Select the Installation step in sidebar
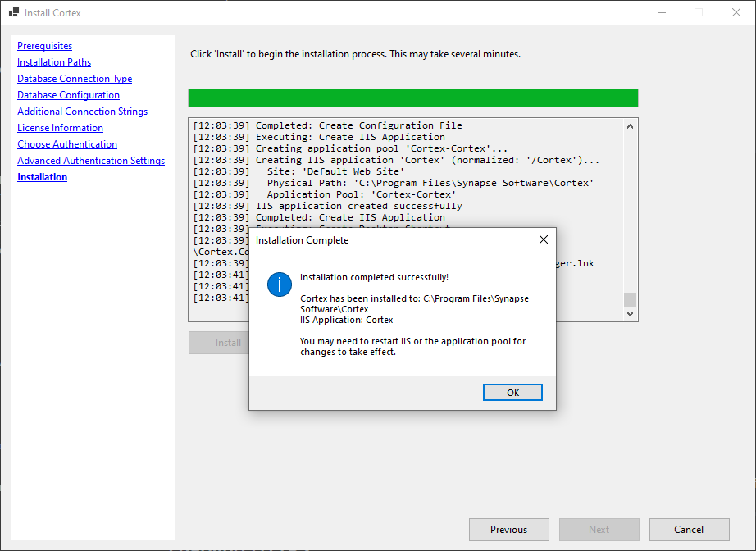The image size is (756, 551). click(42, 176)
